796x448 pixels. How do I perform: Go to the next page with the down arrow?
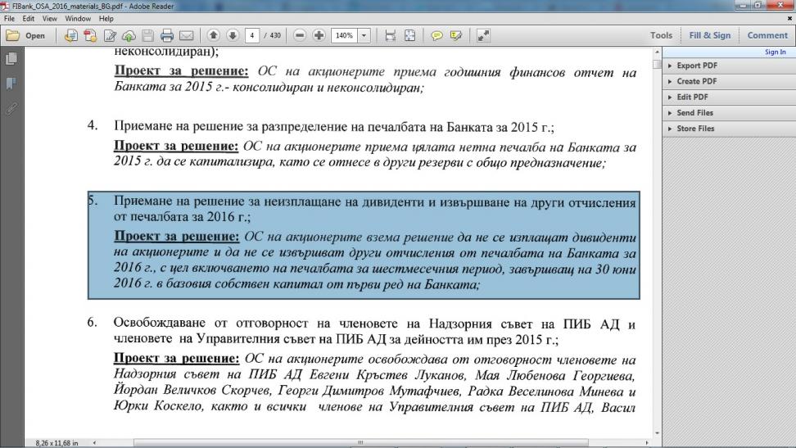[233, 35]
